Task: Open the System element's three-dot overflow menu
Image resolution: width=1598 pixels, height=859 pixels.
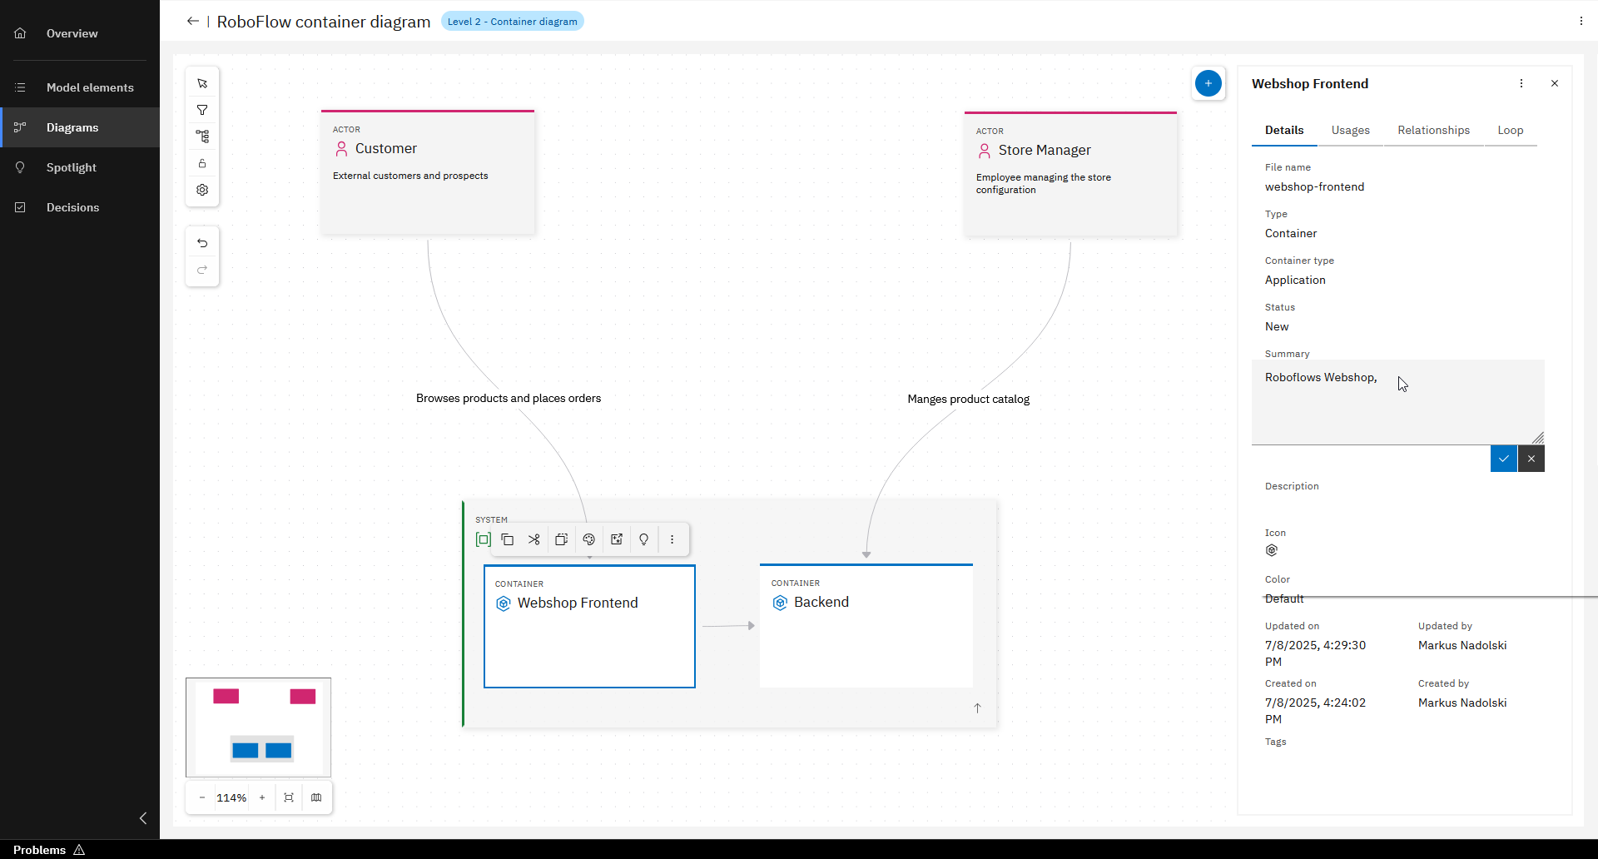Action: 672,539
